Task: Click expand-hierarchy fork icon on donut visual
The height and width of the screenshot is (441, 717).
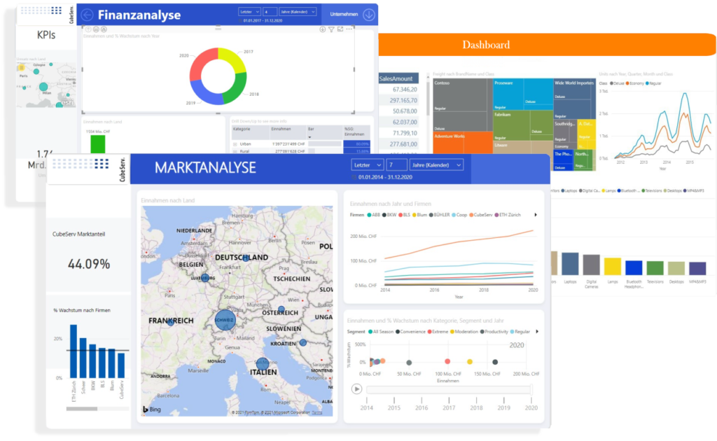Action: 104,29
